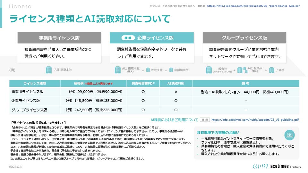Click the AI環境におけるご利用について text
308x173 pixels.
[x=174, y=119]
